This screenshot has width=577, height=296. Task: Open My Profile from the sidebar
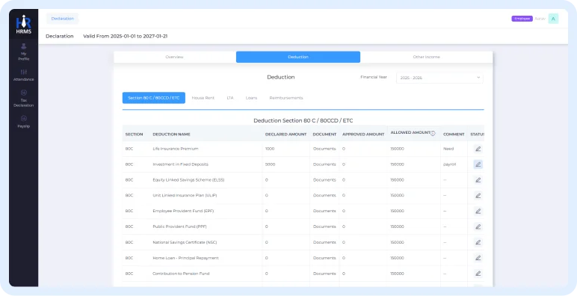[x=24, y=52]
